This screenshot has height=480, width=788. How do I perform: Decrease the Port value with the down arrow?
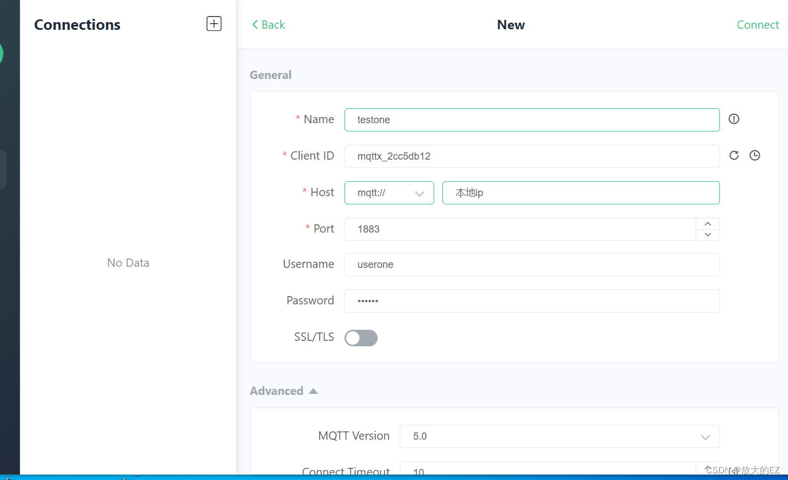click(707, 235)
